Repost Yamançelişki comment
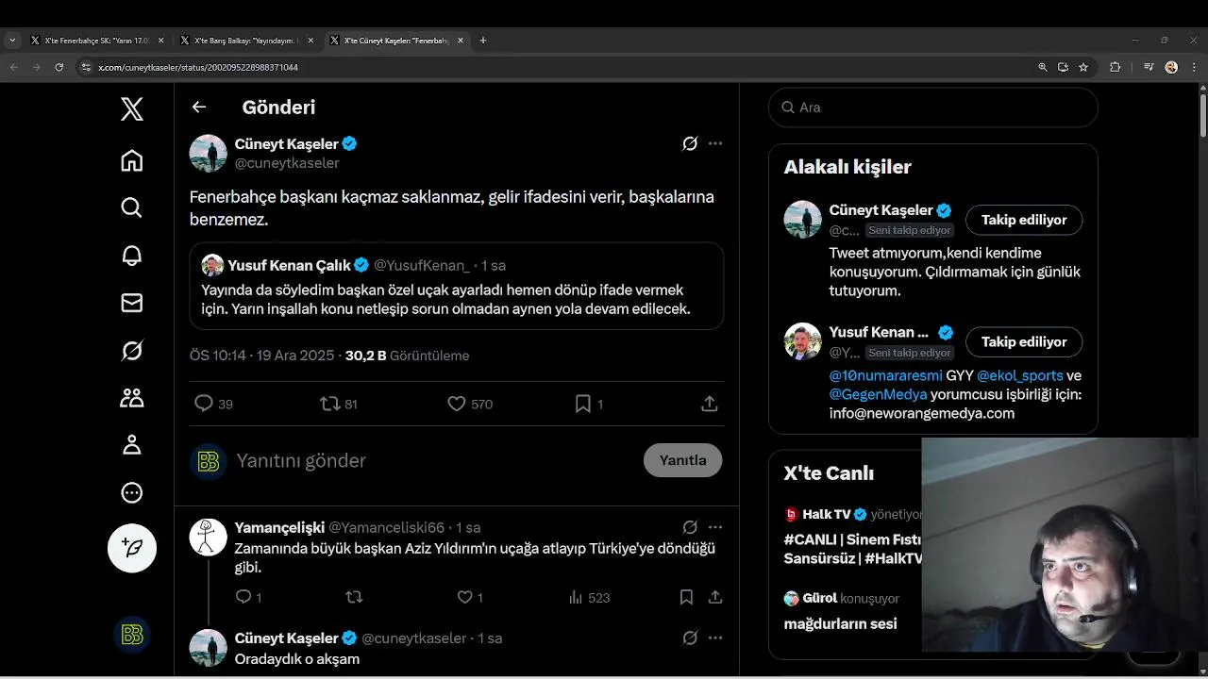This screenshot has width=1208, height=679. pyautogui.click(x=355, y=597)
